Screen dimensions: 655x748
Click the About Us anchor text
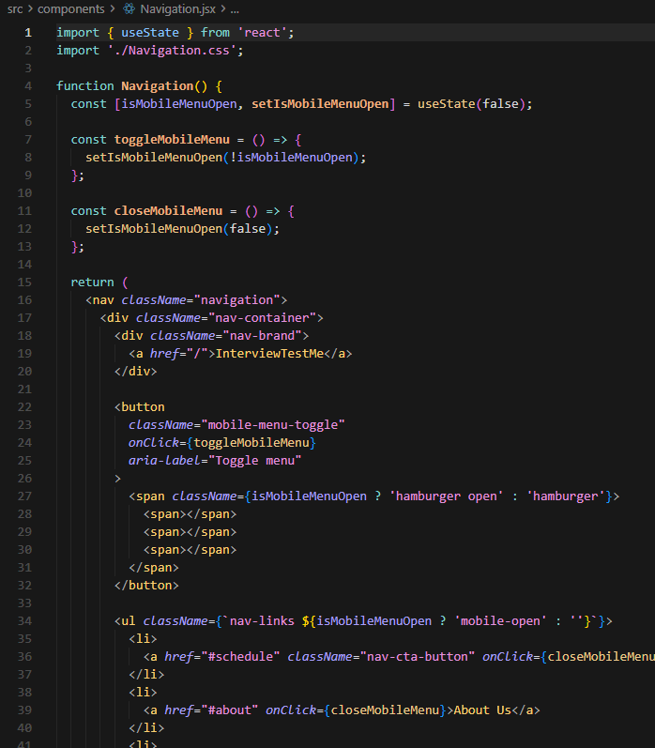(x=482, y=710)
